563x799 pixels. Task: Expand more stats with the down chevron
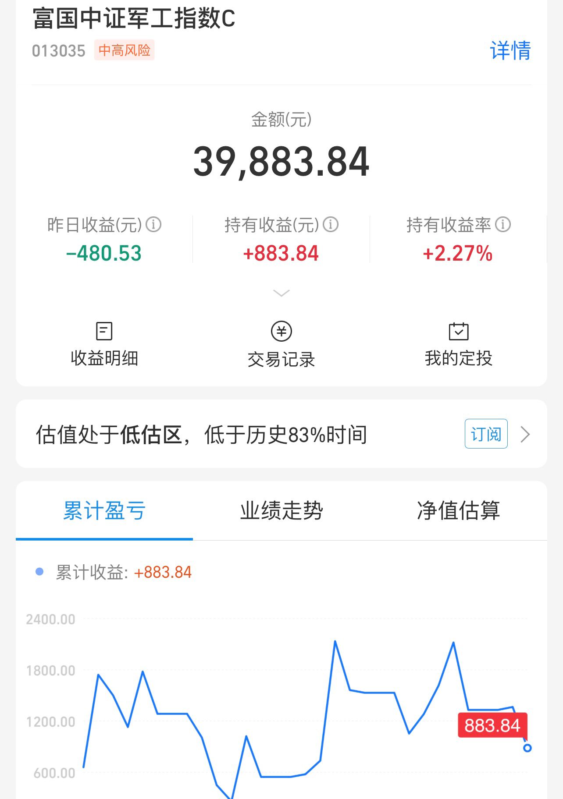[281, 293]
